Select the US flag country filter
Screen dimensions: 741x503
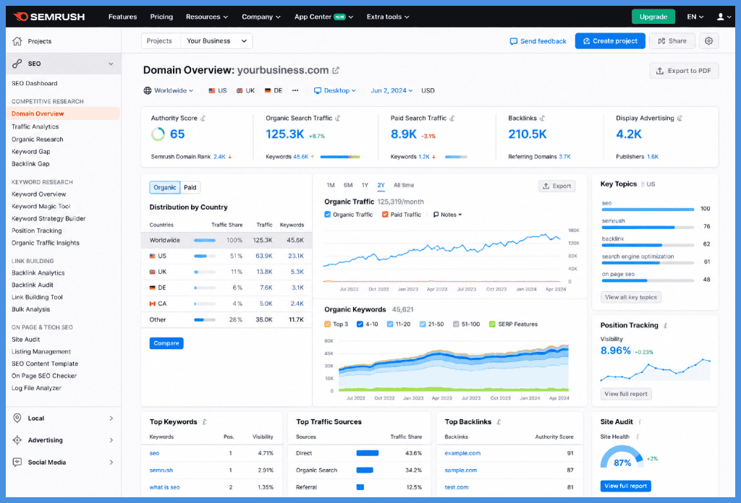click(217, 90)
